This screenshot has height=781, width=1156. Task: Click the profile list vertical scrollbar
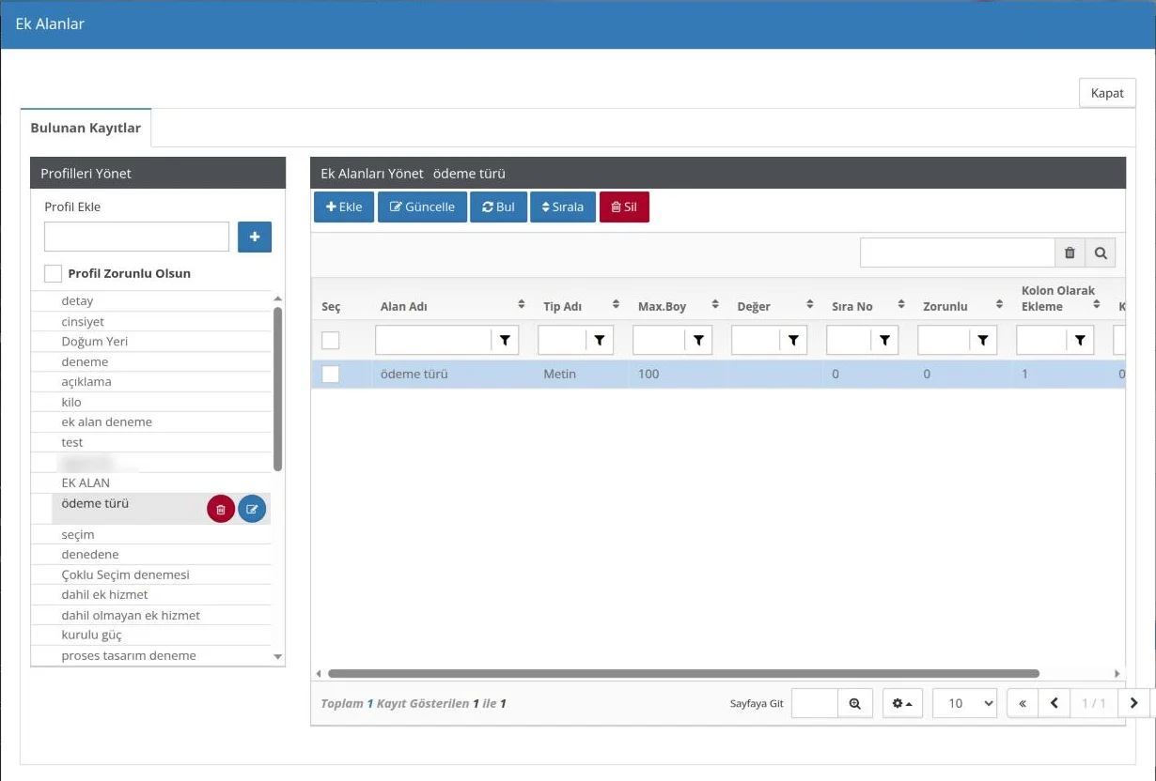pyautogui.click(x=277, y=389)
